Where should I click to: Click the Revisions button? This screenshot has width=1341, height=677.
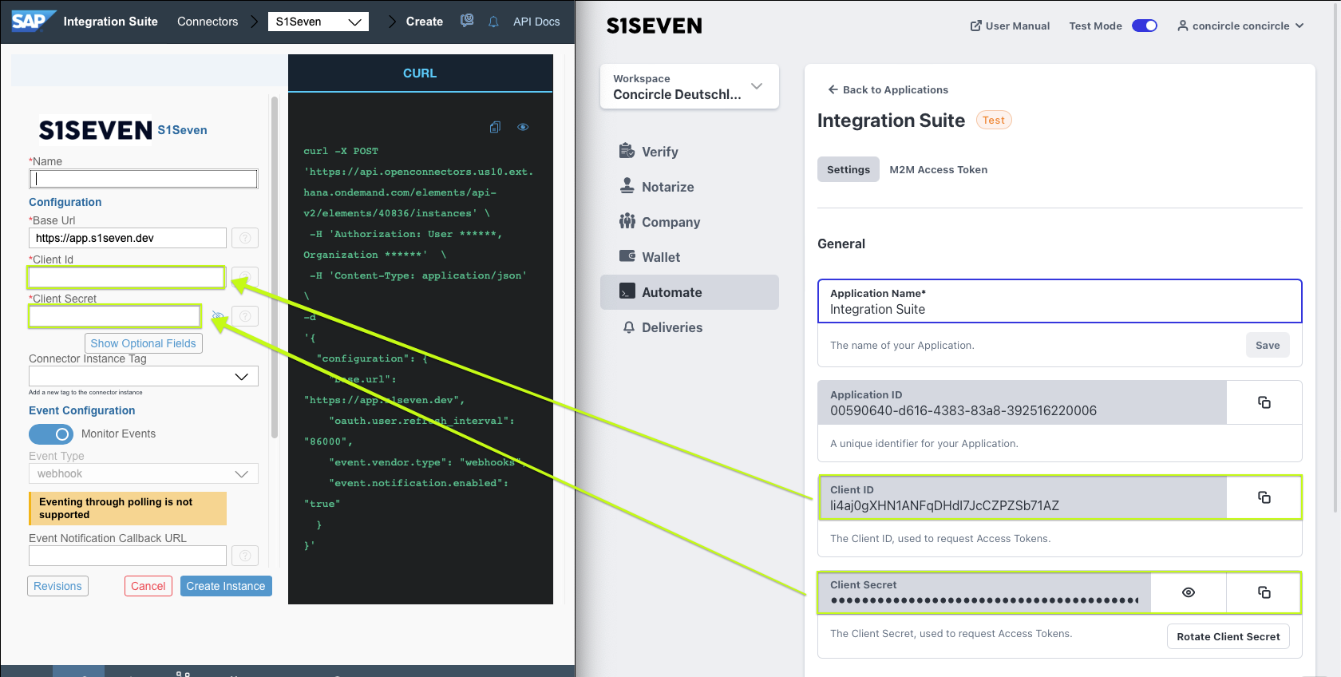point(57,586)
